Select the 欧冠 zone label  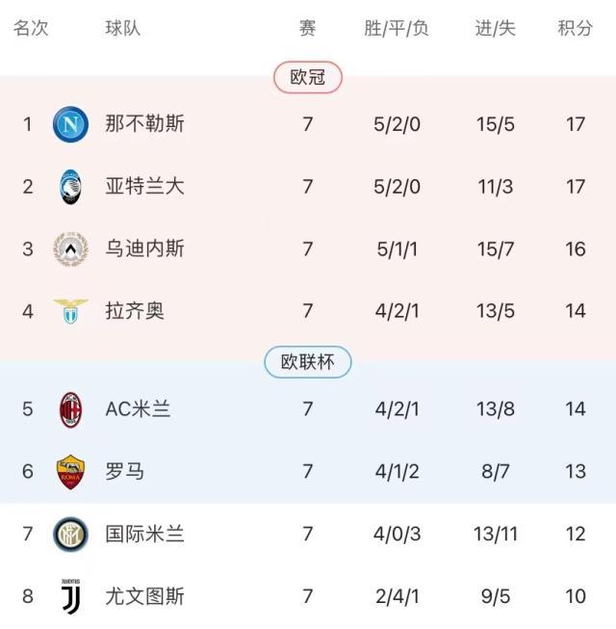click(x=308, y=77)
